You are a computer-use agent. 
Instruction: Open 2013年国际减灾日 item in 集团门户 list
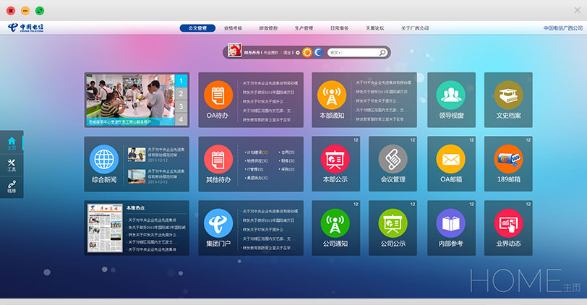pos(268,220)
